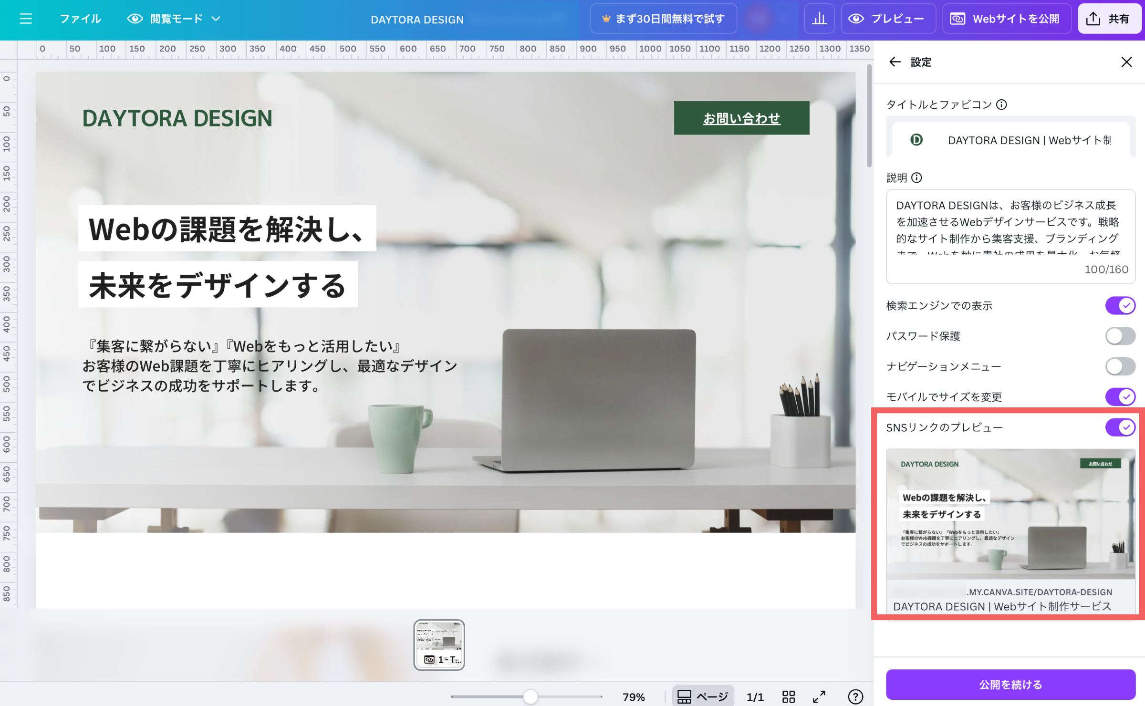Image resolution: width=1145 pixels, height=706 pixels.
Task: Click the Webサイトを公開 button
Action: tap(1007, 19)
